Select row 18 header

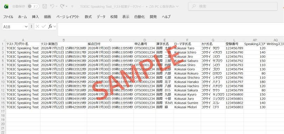[x=3, y=115]
